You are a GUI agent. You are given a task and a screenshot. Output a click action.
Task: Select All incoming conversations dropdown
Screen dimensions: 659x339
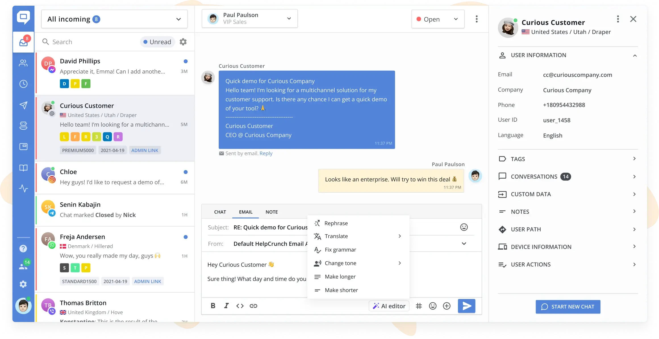(x=114, y=18)
